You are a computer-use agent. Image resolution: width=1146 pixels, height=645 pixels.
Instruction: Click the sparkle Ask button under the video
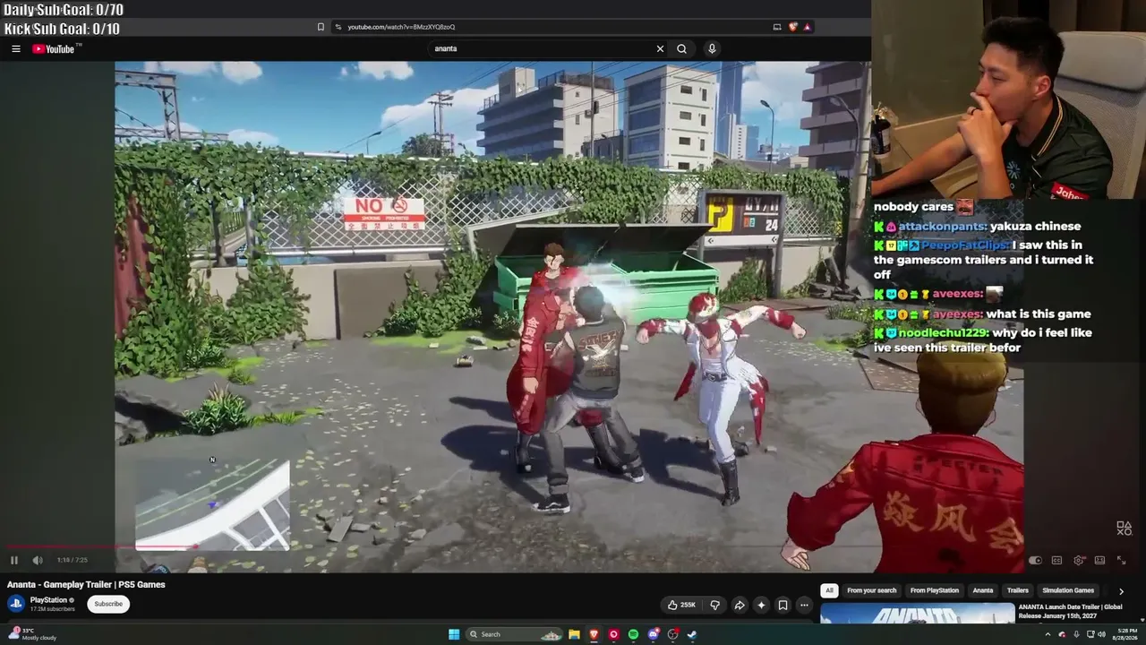coord(761,605)
